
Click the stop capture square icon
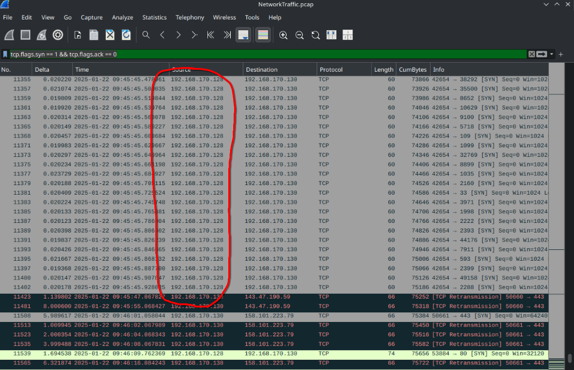tap(26, 35)
